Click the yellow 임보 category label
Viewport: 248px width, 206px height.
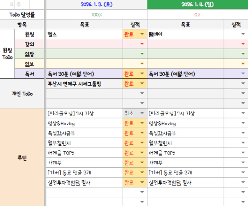click(x=30, y=64)
